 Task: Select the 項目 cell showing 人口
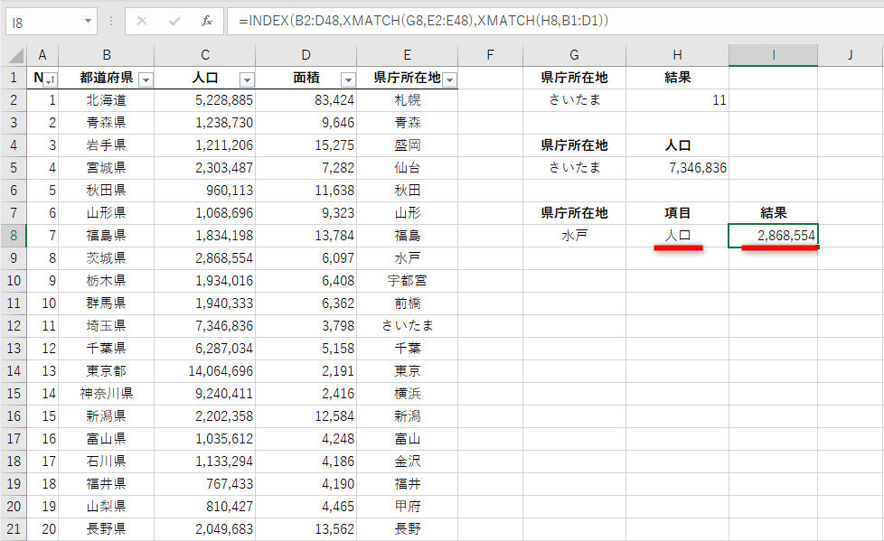677,235
